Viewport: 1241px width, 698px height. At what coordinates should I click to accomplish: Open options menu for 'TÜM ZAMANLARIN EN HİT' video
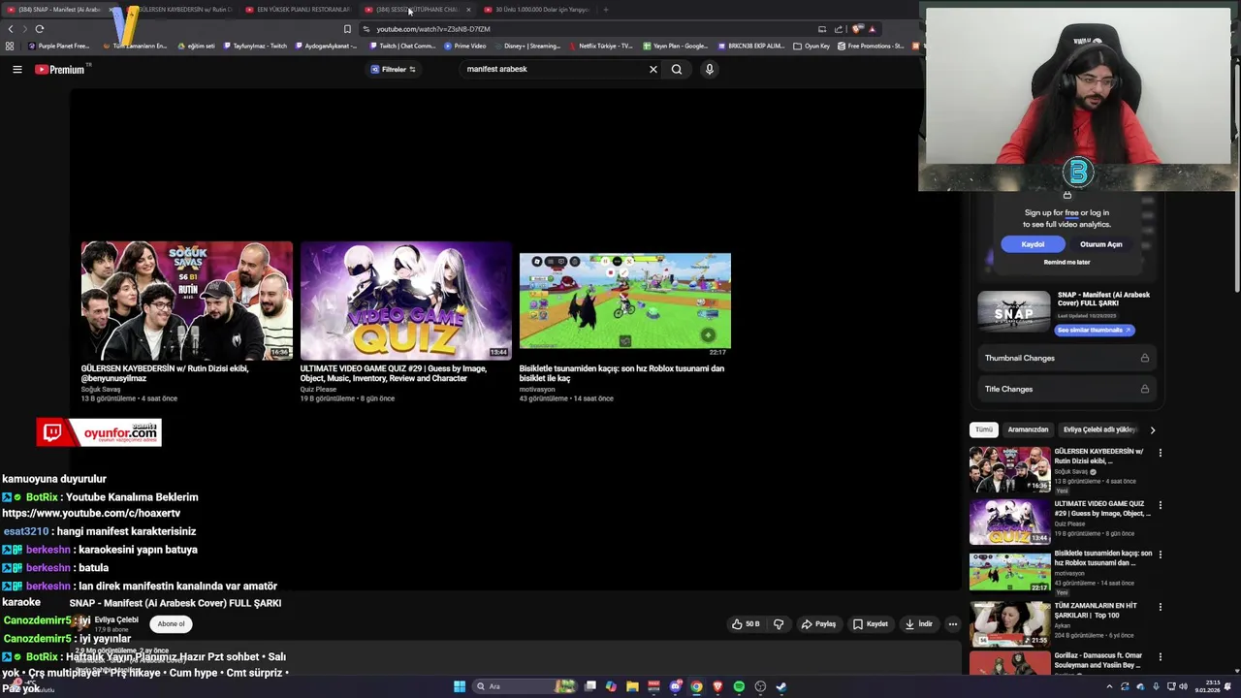(x=1160, y=607)
